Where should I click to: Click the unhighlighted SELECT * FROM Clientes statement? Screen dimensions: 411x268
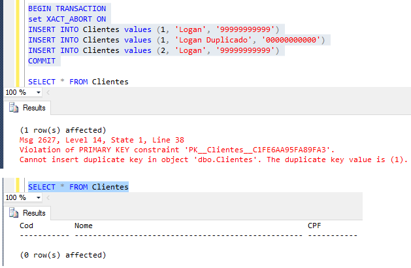click(x=78, y=82)
